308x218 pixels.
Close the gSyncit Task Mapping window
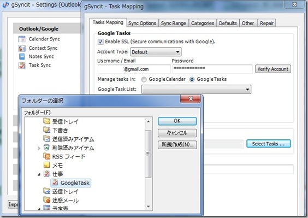tap(294, 4)
